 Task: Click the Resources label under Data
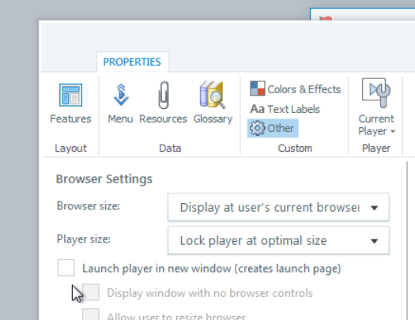tap(163, 119)
